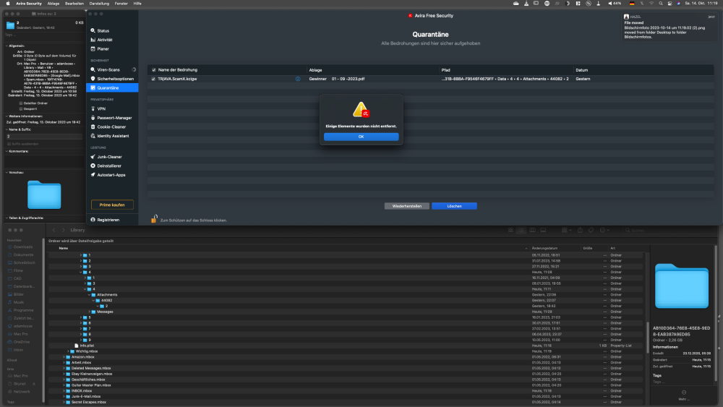Screen dimensions: 723x407
Task: Click the Wiederherstellen button
Action: [x=406, y=206]
